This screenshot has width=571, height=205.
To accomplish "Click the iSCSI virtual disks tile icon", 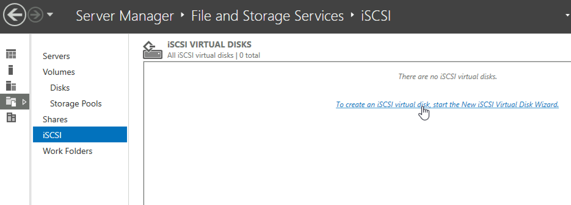I will point(153,50).
